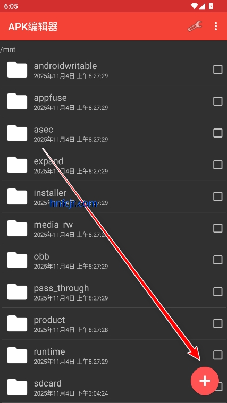Mark the pass_through checkbox
The height and width of the screenshot is (403, 227).
click(x=218, y=291)
